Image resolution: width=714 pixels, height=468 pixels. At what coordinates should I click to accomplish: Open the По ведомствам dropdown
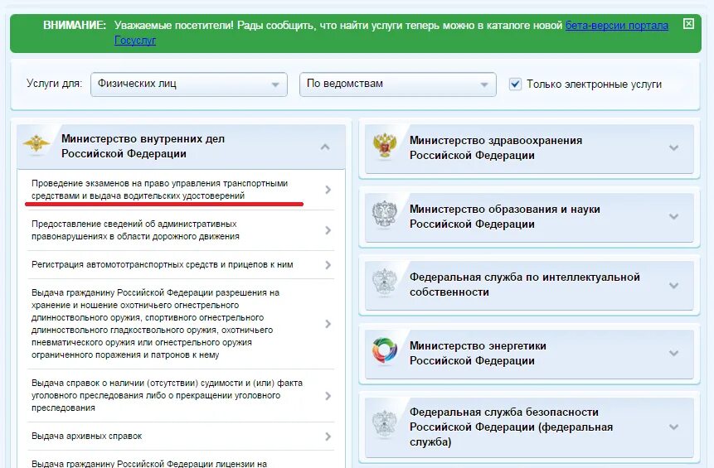pos(397,84)
